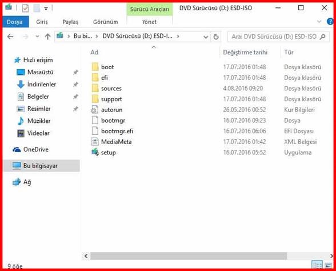
Task: Click the setup application icon
Action: (x=95, y=152)
